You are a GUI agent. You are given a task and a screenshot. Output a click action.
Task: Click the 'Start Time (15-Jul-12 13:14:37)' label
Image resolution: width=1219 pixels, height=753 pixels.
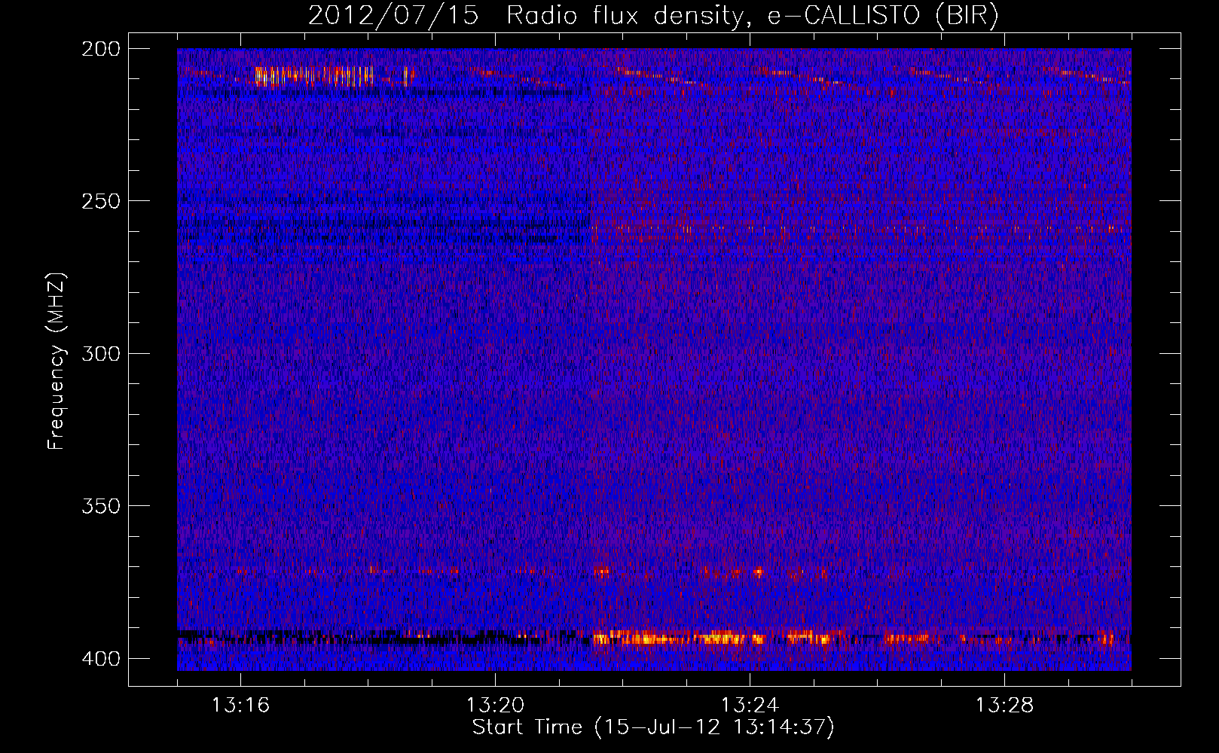pyautogui.click(x=653, y=727)
